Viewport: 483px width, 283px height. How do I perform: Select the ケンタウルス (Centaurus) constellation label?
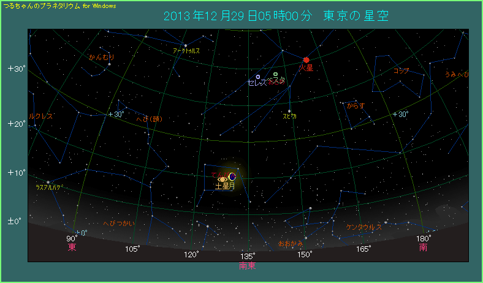coord(364,227)
